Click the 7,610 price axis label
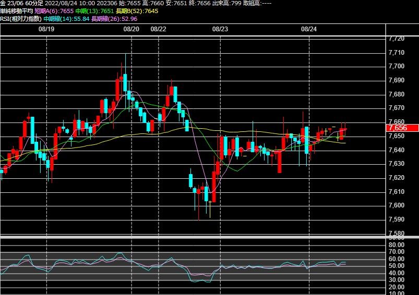419x295 pixels. click(397, 191)
